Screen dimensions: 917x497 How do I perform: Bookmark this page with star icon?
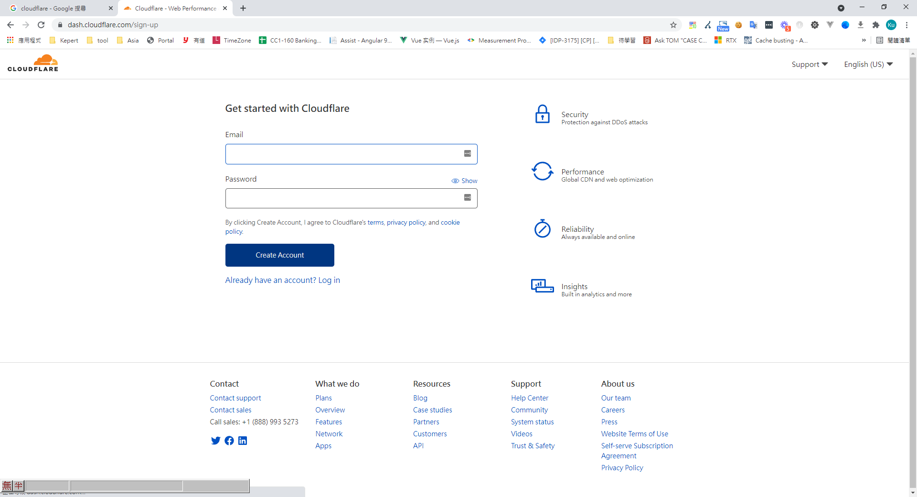point(673,25)
